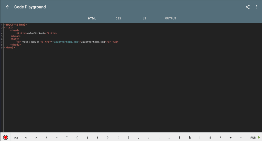Switch to the JS tab
Image resolution: width=262 pixels, height=141 pixels.
click(x=144, y=18)
